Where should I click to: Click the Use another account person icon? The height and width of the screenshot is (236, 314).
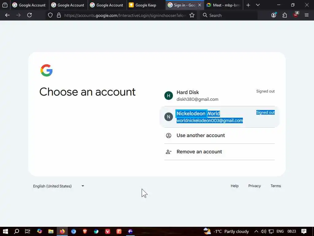coord(169,136)
